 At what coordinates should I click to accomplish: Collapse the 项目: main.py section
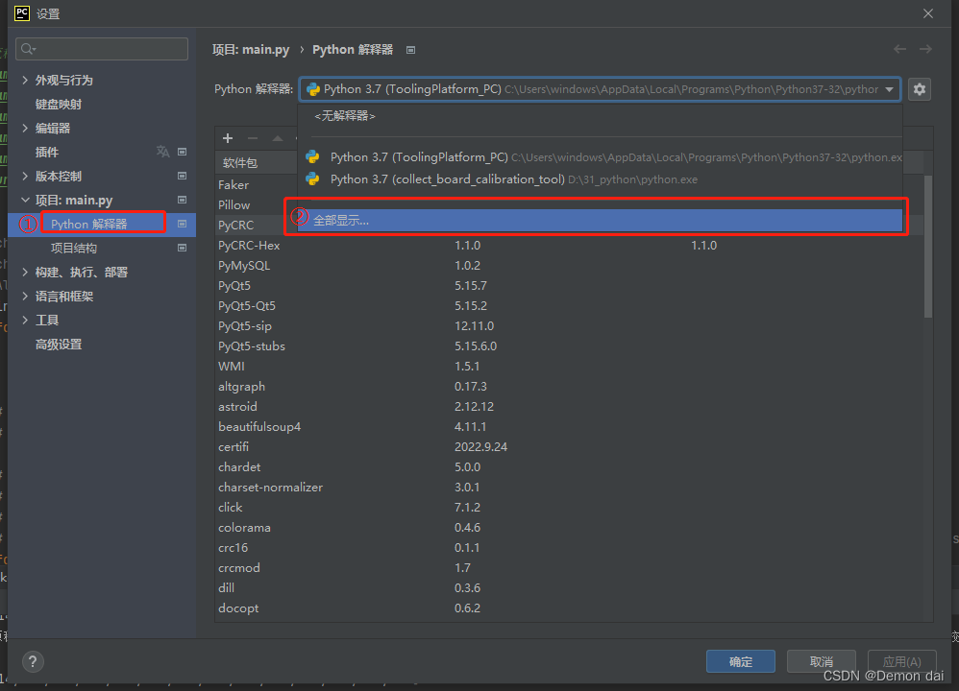pyautogui.click(x=25, y=200)
